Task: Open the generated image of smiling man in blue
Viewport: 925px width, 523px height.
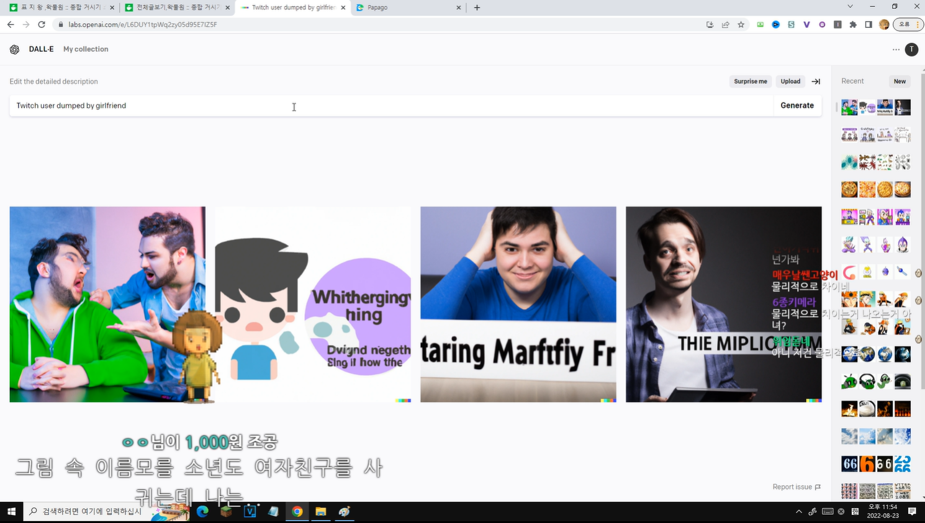Action: pos(518,304)
